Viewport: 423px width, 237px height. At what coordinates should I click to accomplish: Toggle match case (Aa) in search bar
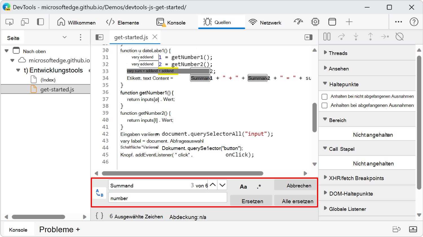[243, 186]
